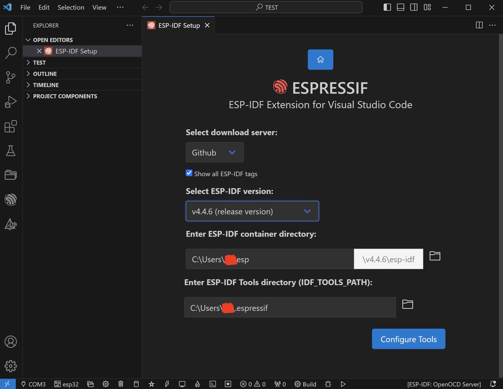Click the File menu item

pyautogui.click(x=25, y=7)
